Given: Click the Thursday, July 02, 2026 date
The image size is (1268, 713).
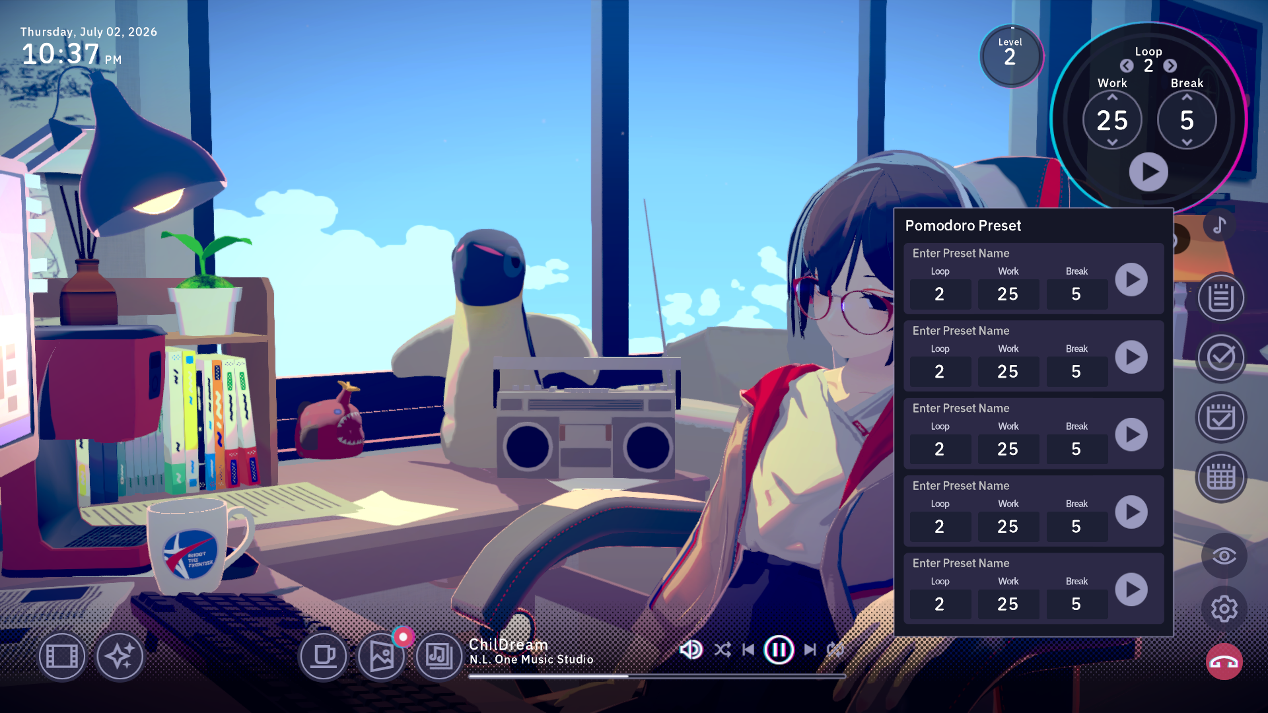Looking at the screenshot, I should (88, 32).
